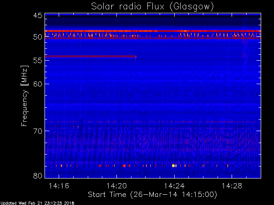
Task: Click the bright yellow burst near 14:24 at 78 MHz
Action: tap(173, 166)
